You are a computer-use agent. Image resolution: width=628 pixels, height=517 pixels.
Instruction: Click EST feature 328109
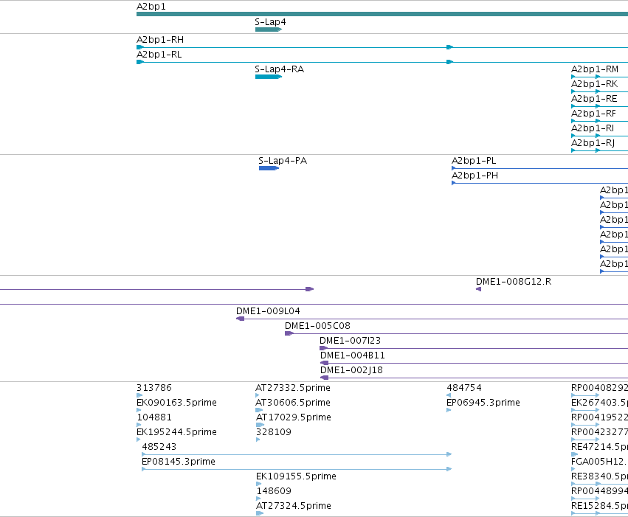pyautogui.click(x=258, y=440)
